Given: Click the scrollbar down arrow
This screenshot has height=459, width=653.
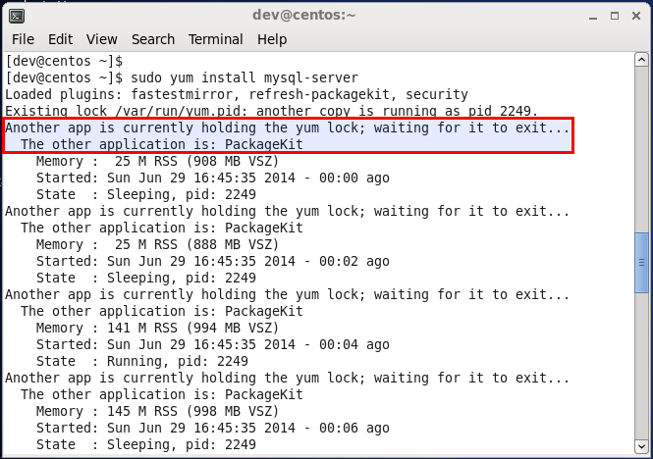Looking at the screenshot, I should click(641, 447).
